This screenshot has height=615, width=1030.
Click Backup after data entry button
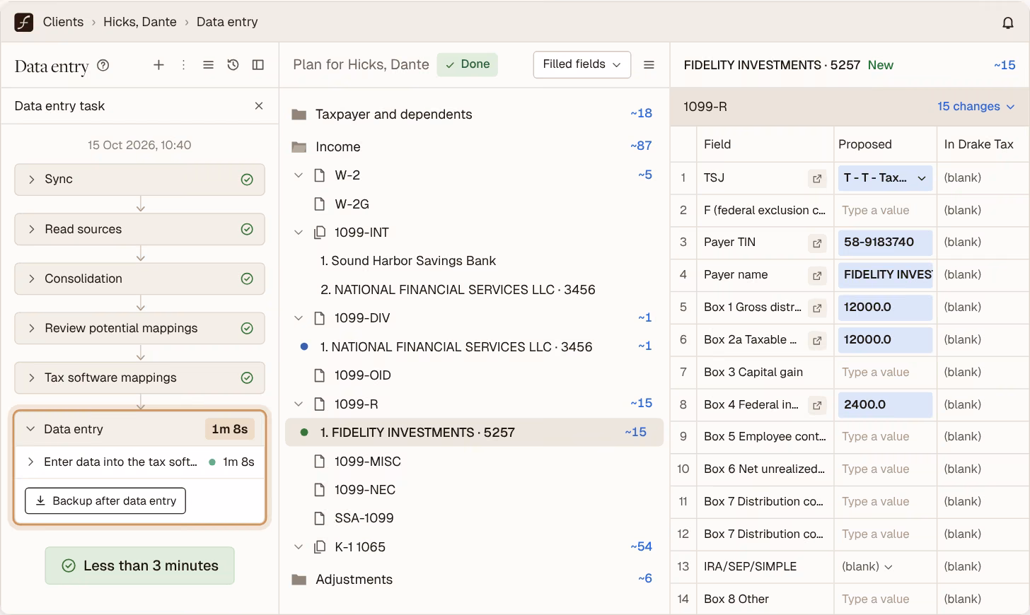pyautogui.click(x=105, y=500)
